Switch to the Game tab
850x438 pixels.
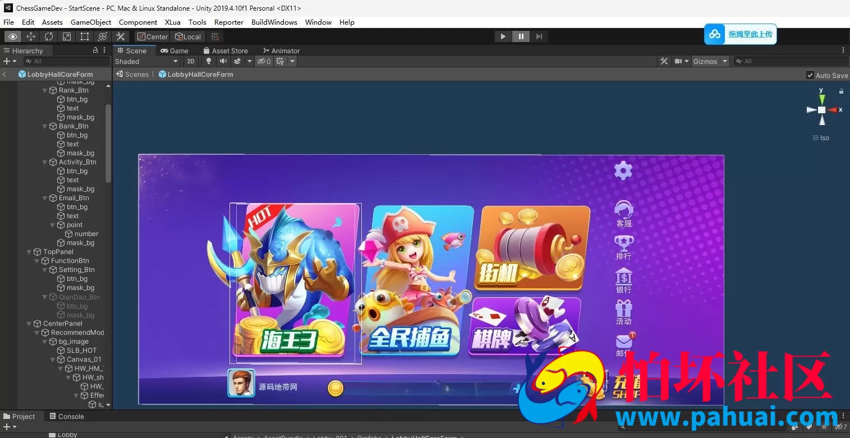[x=174, y=50]
